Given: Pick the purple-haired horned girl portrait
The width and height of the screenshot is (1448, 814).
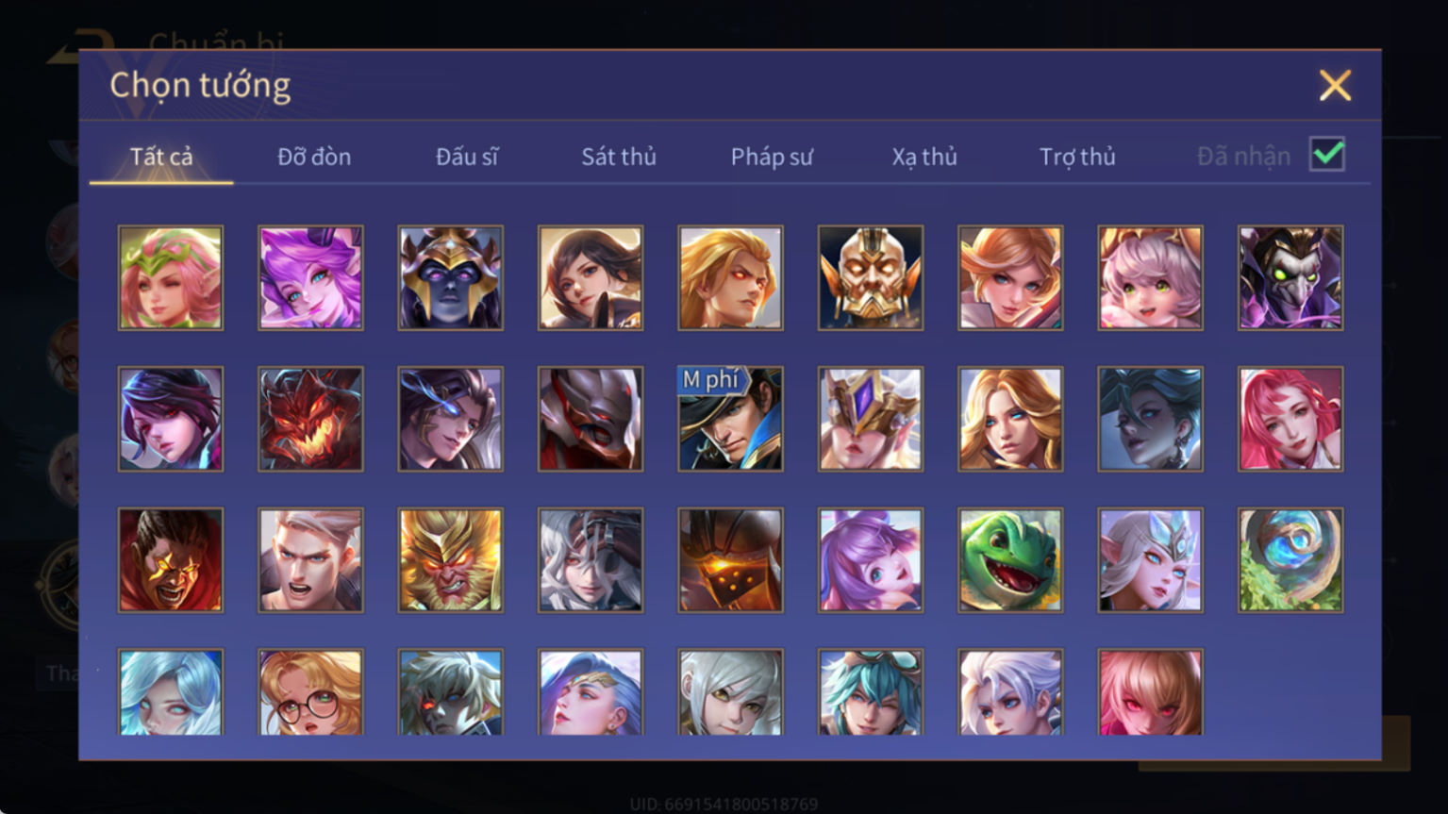Looking at the screenshot, I should [x=310, y=277].
